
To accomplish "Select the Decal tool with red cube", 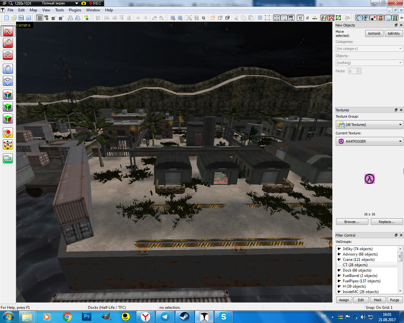I will (x=8, y=119).
